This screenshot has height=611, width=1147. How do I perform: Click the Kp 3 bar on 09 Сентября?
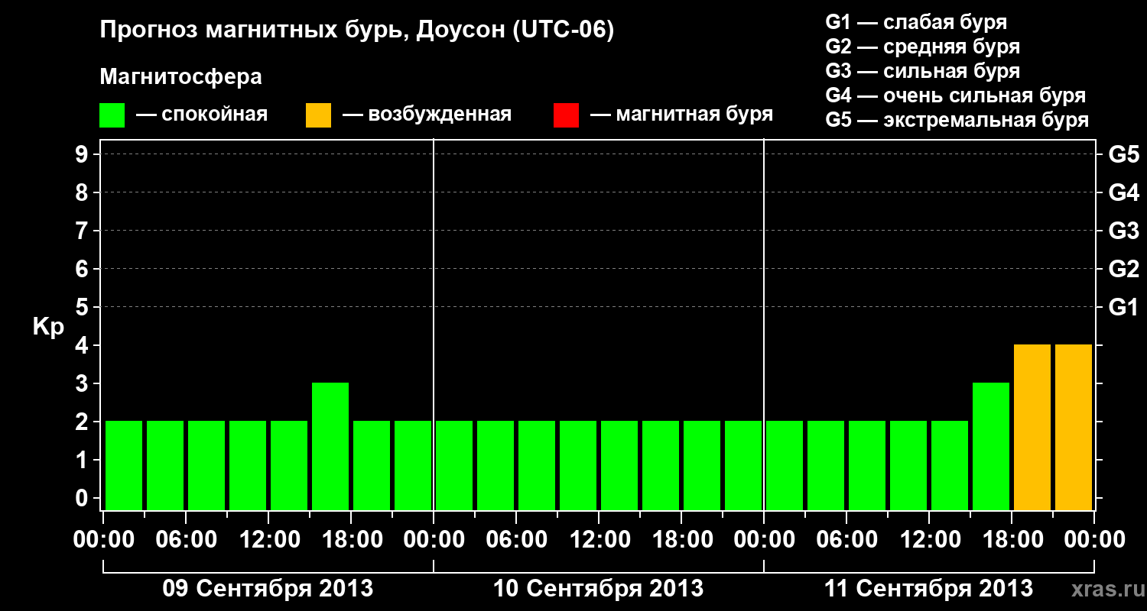tap(330, 446)
